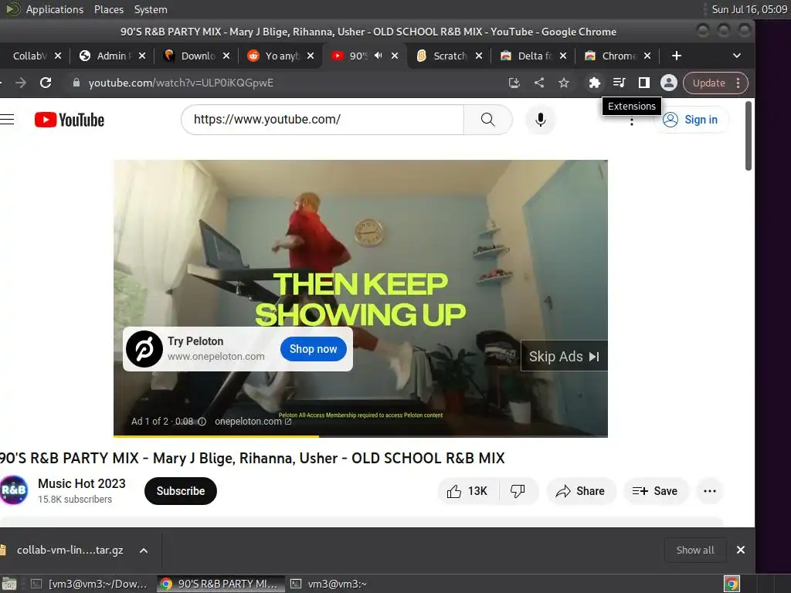Click the search magnifier button

point(487,120)
